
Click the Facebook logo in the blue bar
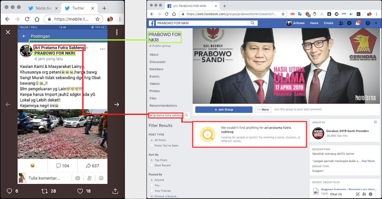click(x=152, y=23)
